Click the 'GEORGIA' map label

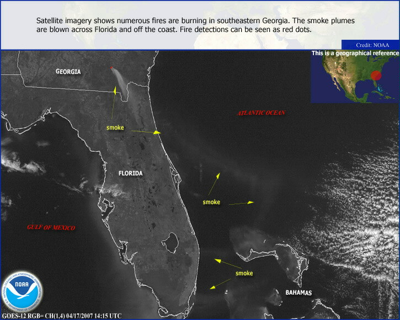(x=68, y=72)
